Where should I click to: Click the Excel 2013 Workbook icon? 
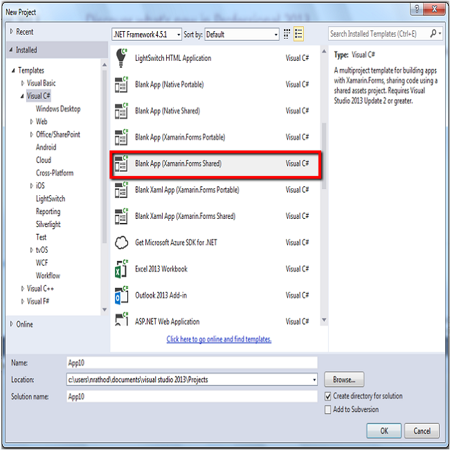pos(121,269)
